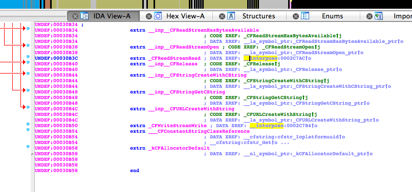Click the Hex View-A tab icon
The width and height of the screenshot is (412, 192).
tap(158, 16)
